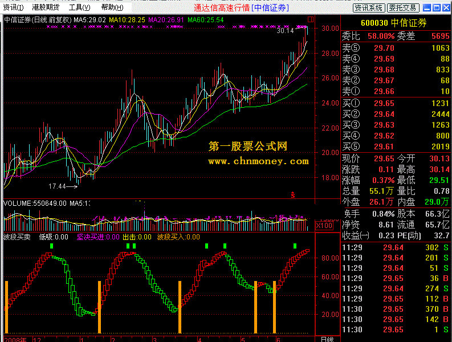Click the 11:30 trade with volume 370
Screen dimensions: 452x342
395,309
